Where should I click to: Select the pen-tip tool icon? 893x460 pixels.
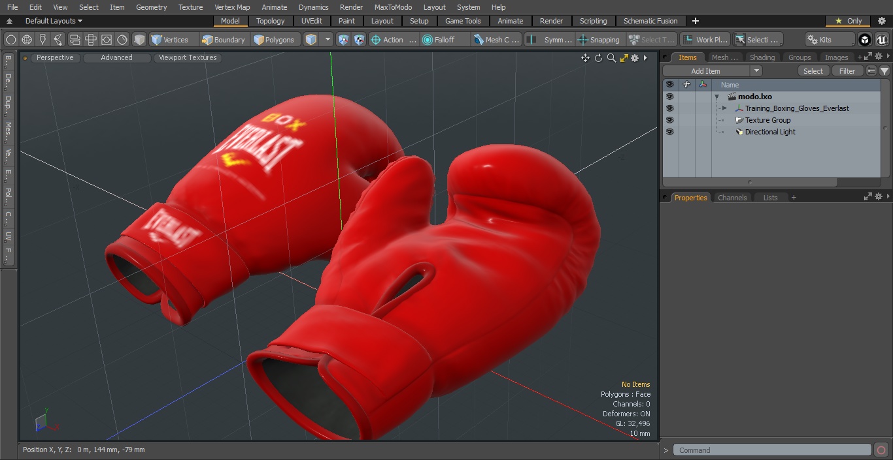pos(42,40)
